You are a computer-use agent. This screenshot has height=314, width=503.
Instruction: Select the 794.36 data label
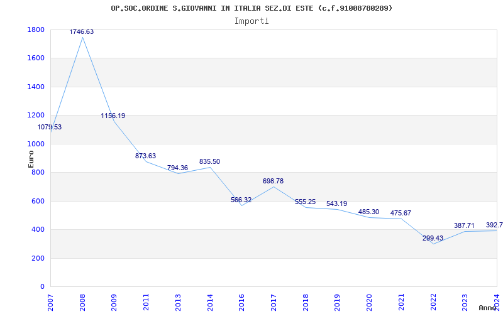point(177,168)
